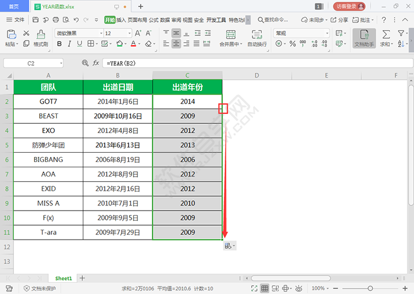
Task: Switch to the 数据 Data tab
Action: (x=165, y=20)
